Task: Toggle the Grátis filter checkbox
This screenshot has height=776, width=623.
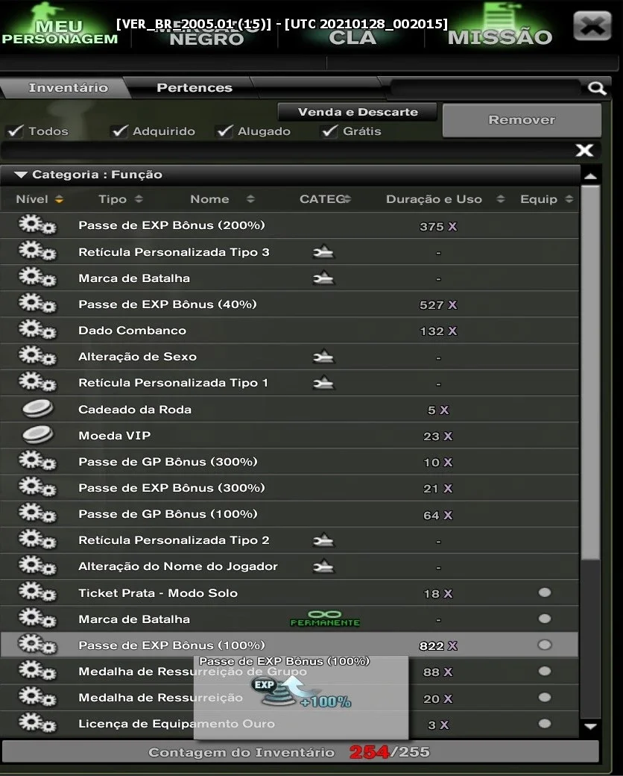Action: 330,131
